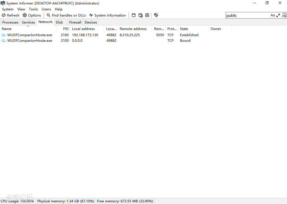Open Options via the gear icon

point(25,15)
